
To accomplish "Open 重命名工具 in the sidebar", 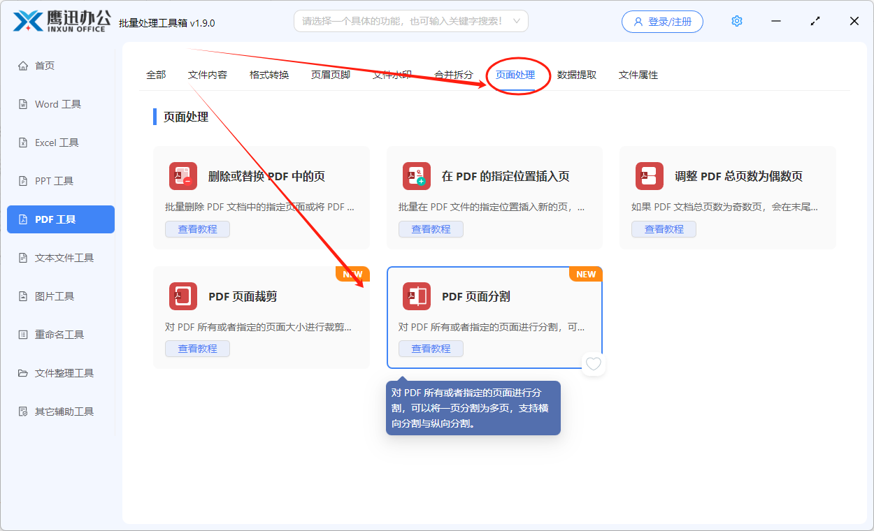I will (x=61, y=335).
